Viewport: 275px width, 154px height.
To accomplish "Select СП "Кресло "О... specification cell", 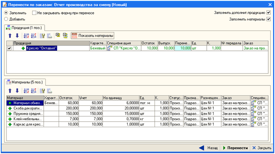I will tap(124, 48).
